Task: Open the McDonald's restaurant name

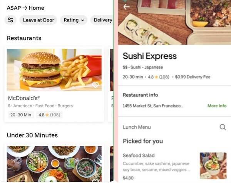Action: 24,98
